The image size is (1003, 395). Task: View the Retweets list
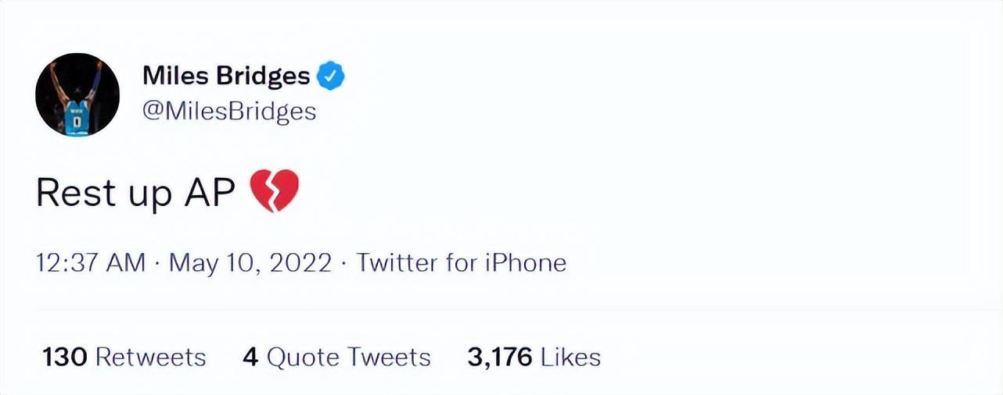pyautogui.click(x=151, y=358)
